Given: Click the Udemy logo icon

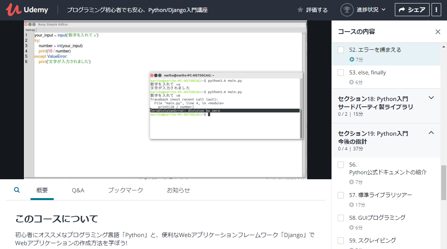Looking at the screenshot, I should (x=14, y=10).
